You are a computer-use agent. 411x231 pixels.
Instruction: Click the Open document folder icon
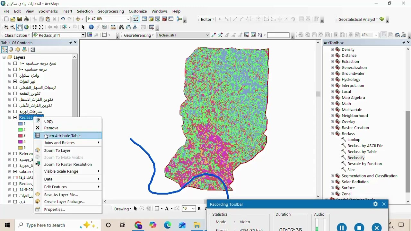pyautogui.click(x=13, y=19)
